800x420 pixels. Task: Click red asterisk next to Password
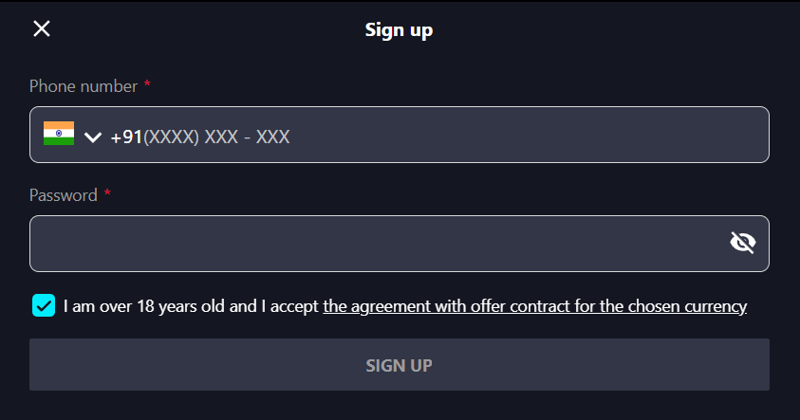pos(107,192)
